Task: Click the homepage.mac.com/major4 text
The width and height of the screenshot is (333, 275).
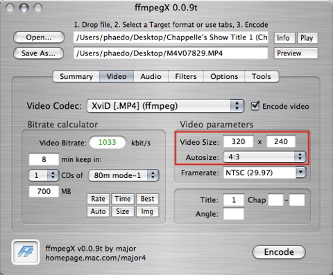Action: click(96, 258)
